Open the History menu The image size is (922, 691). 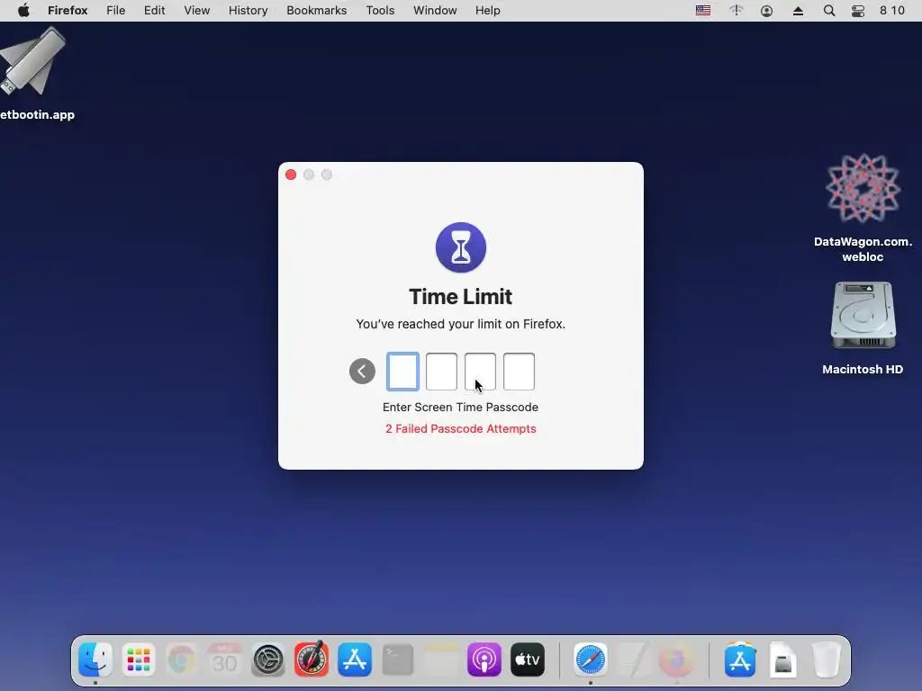pos(249,11)
